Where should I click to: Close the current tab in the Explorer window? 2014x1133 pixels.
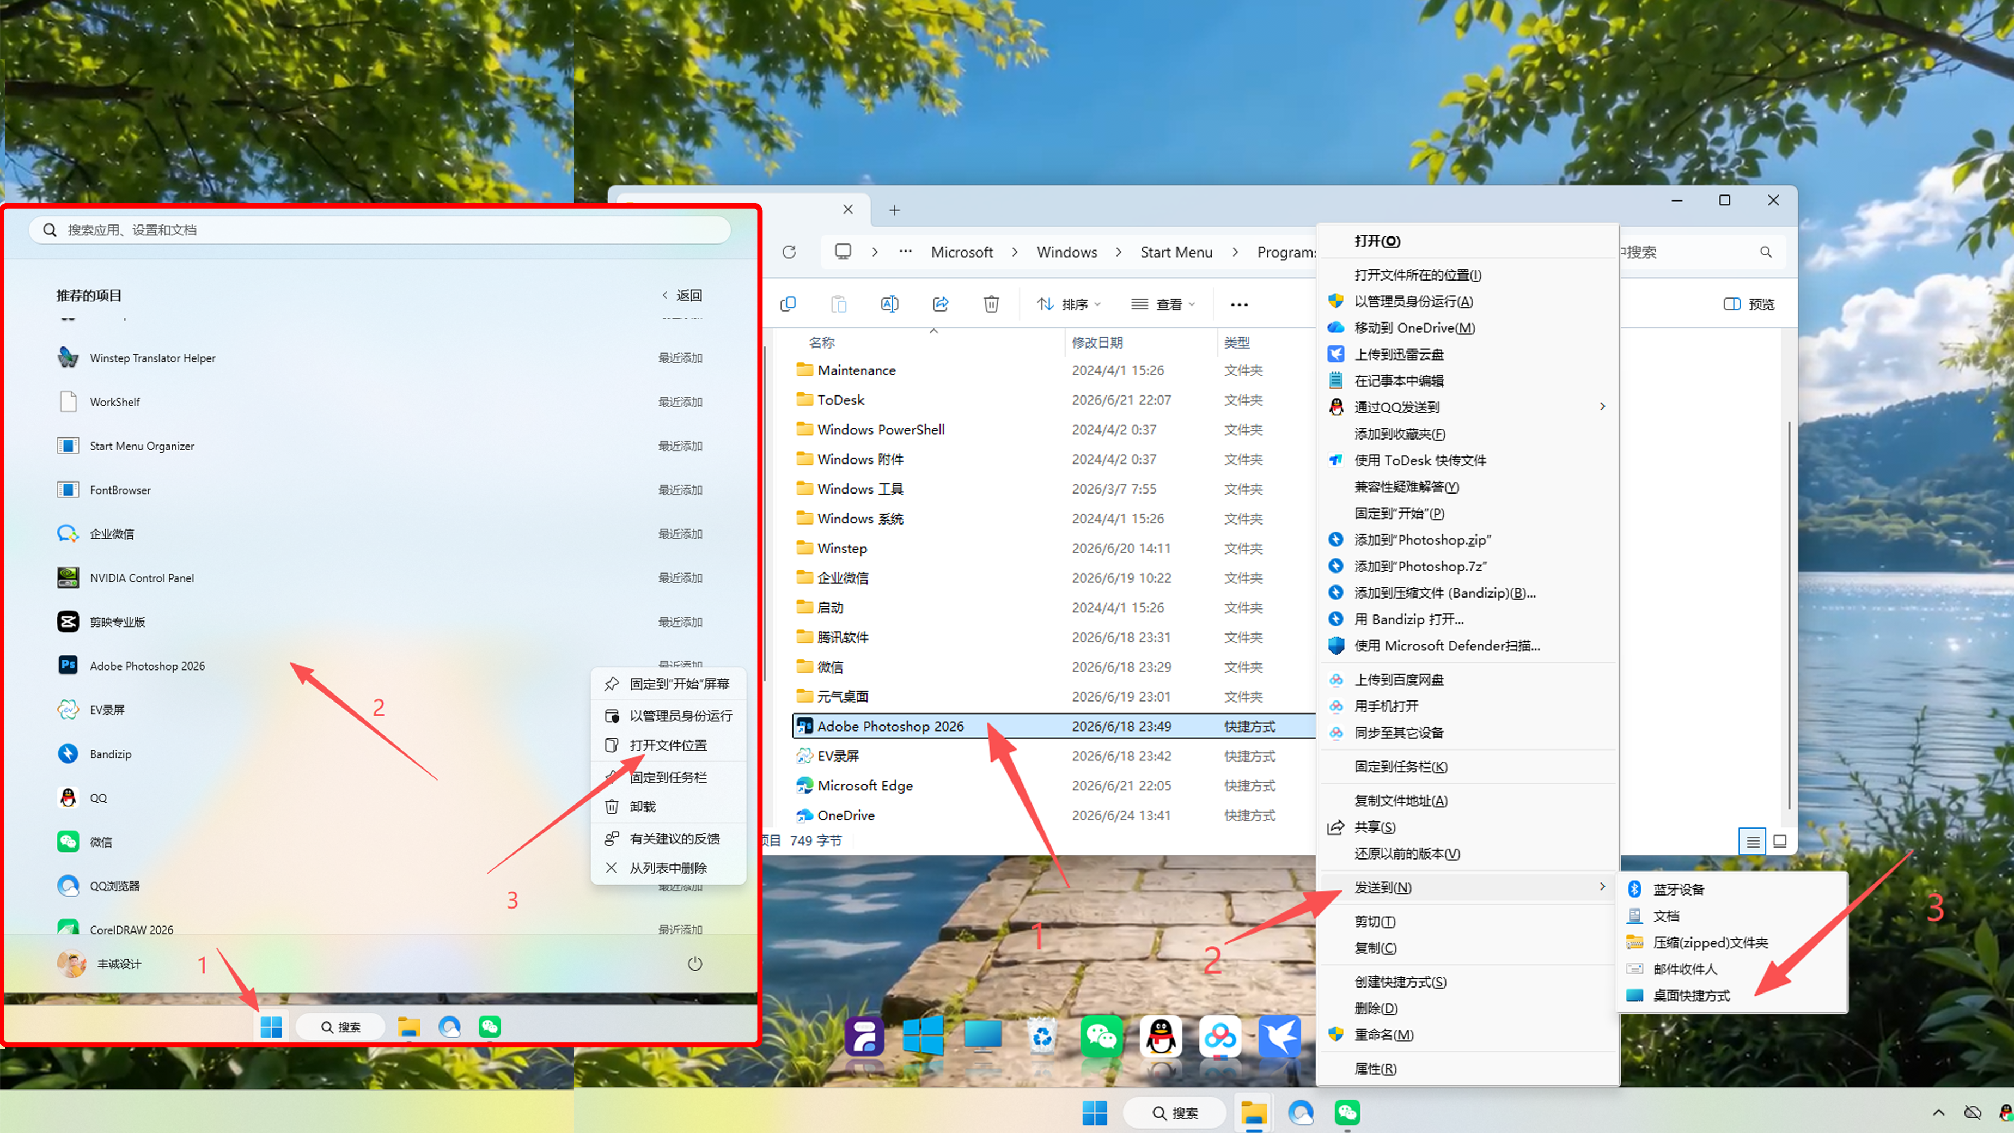[x=847, y=209]
